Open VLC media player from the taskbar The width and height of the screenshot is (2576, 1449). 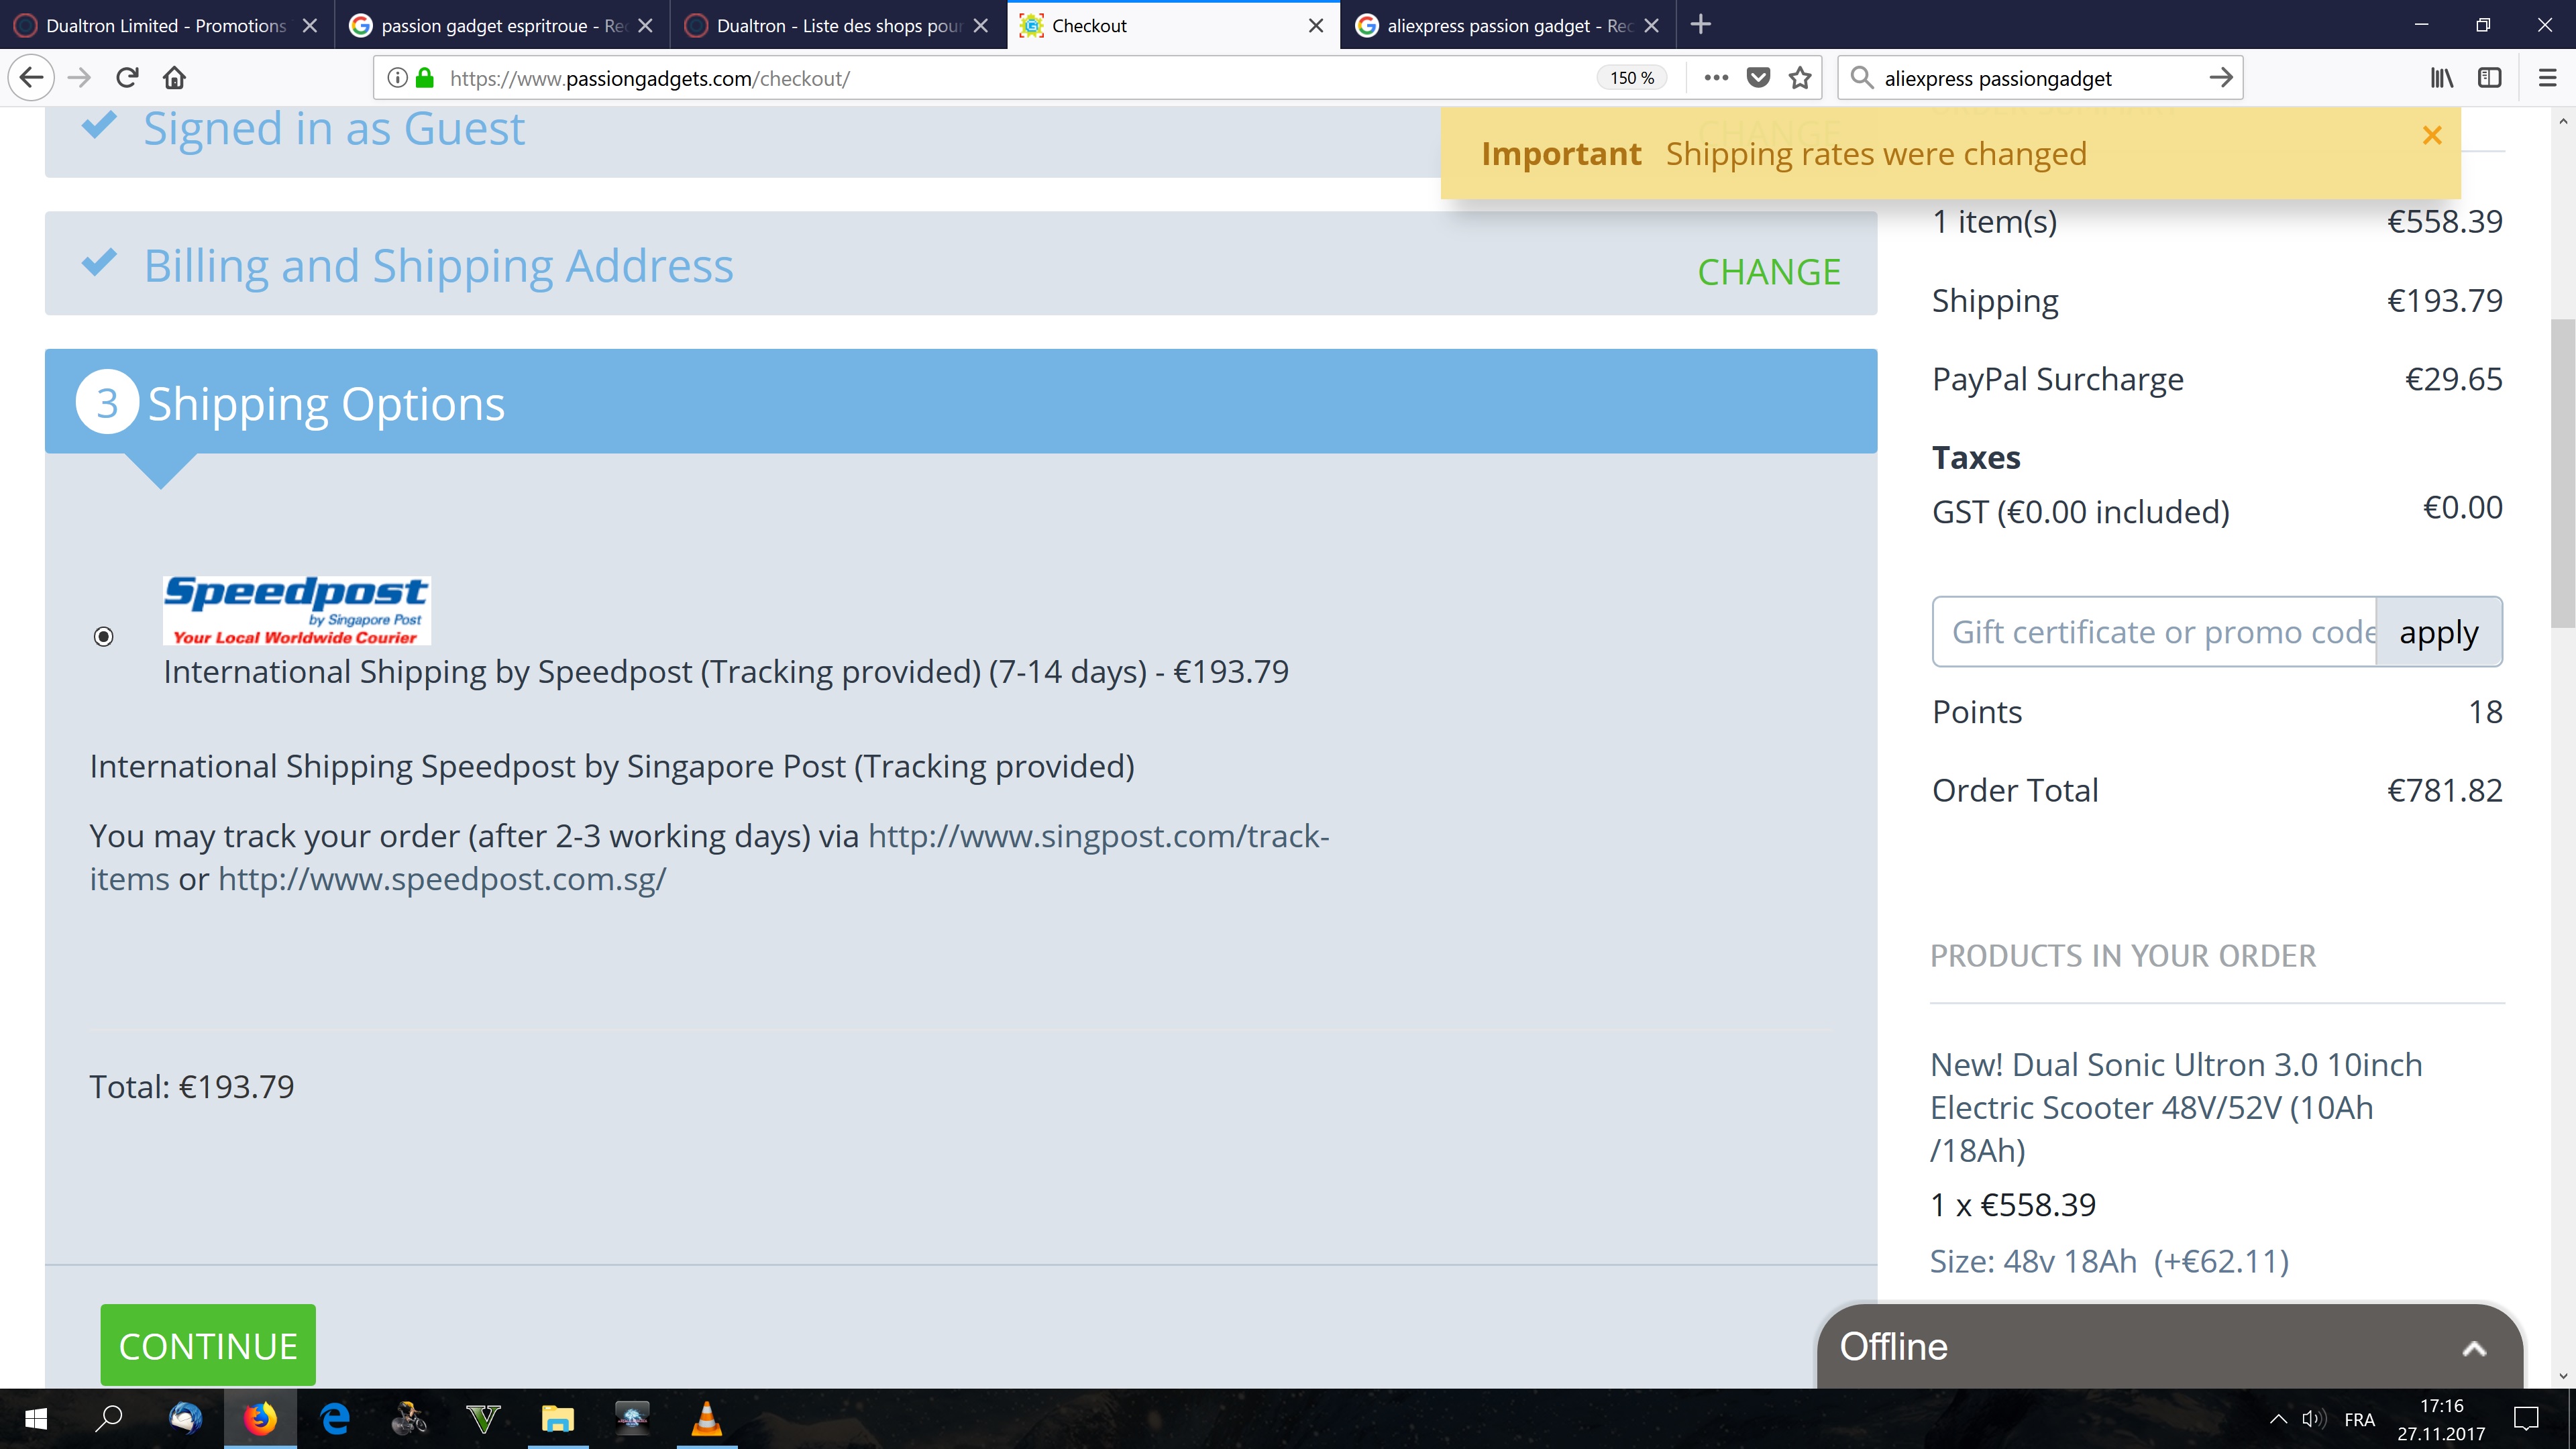(707, 1419)
